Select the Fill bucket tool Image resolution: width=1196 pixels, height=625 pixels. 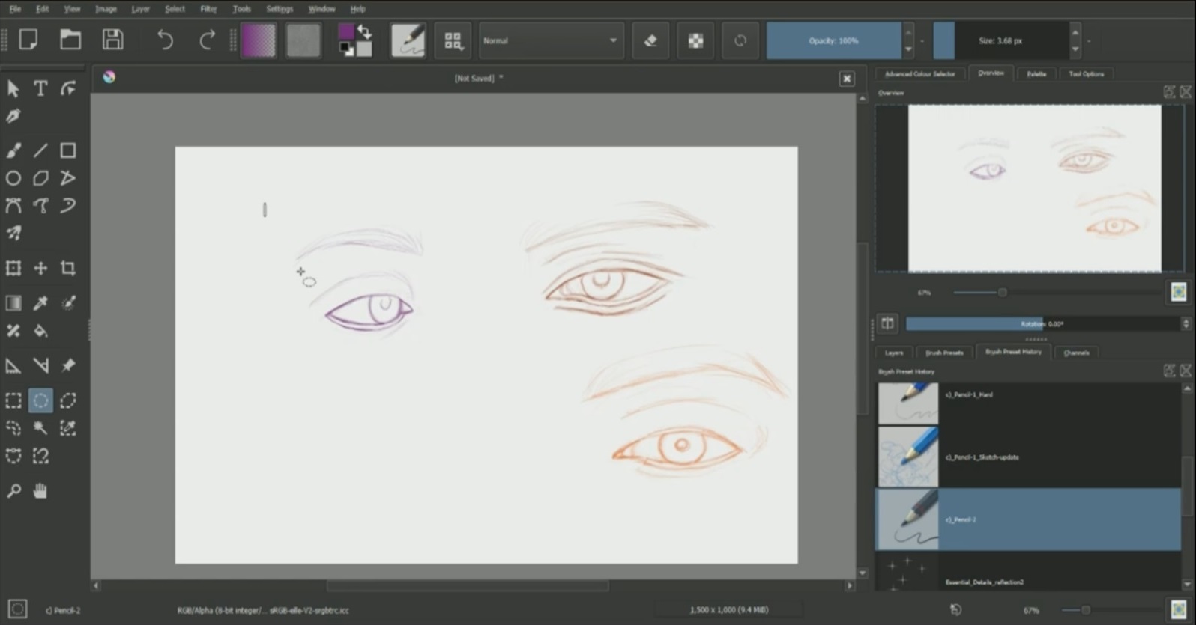point(40,330)
